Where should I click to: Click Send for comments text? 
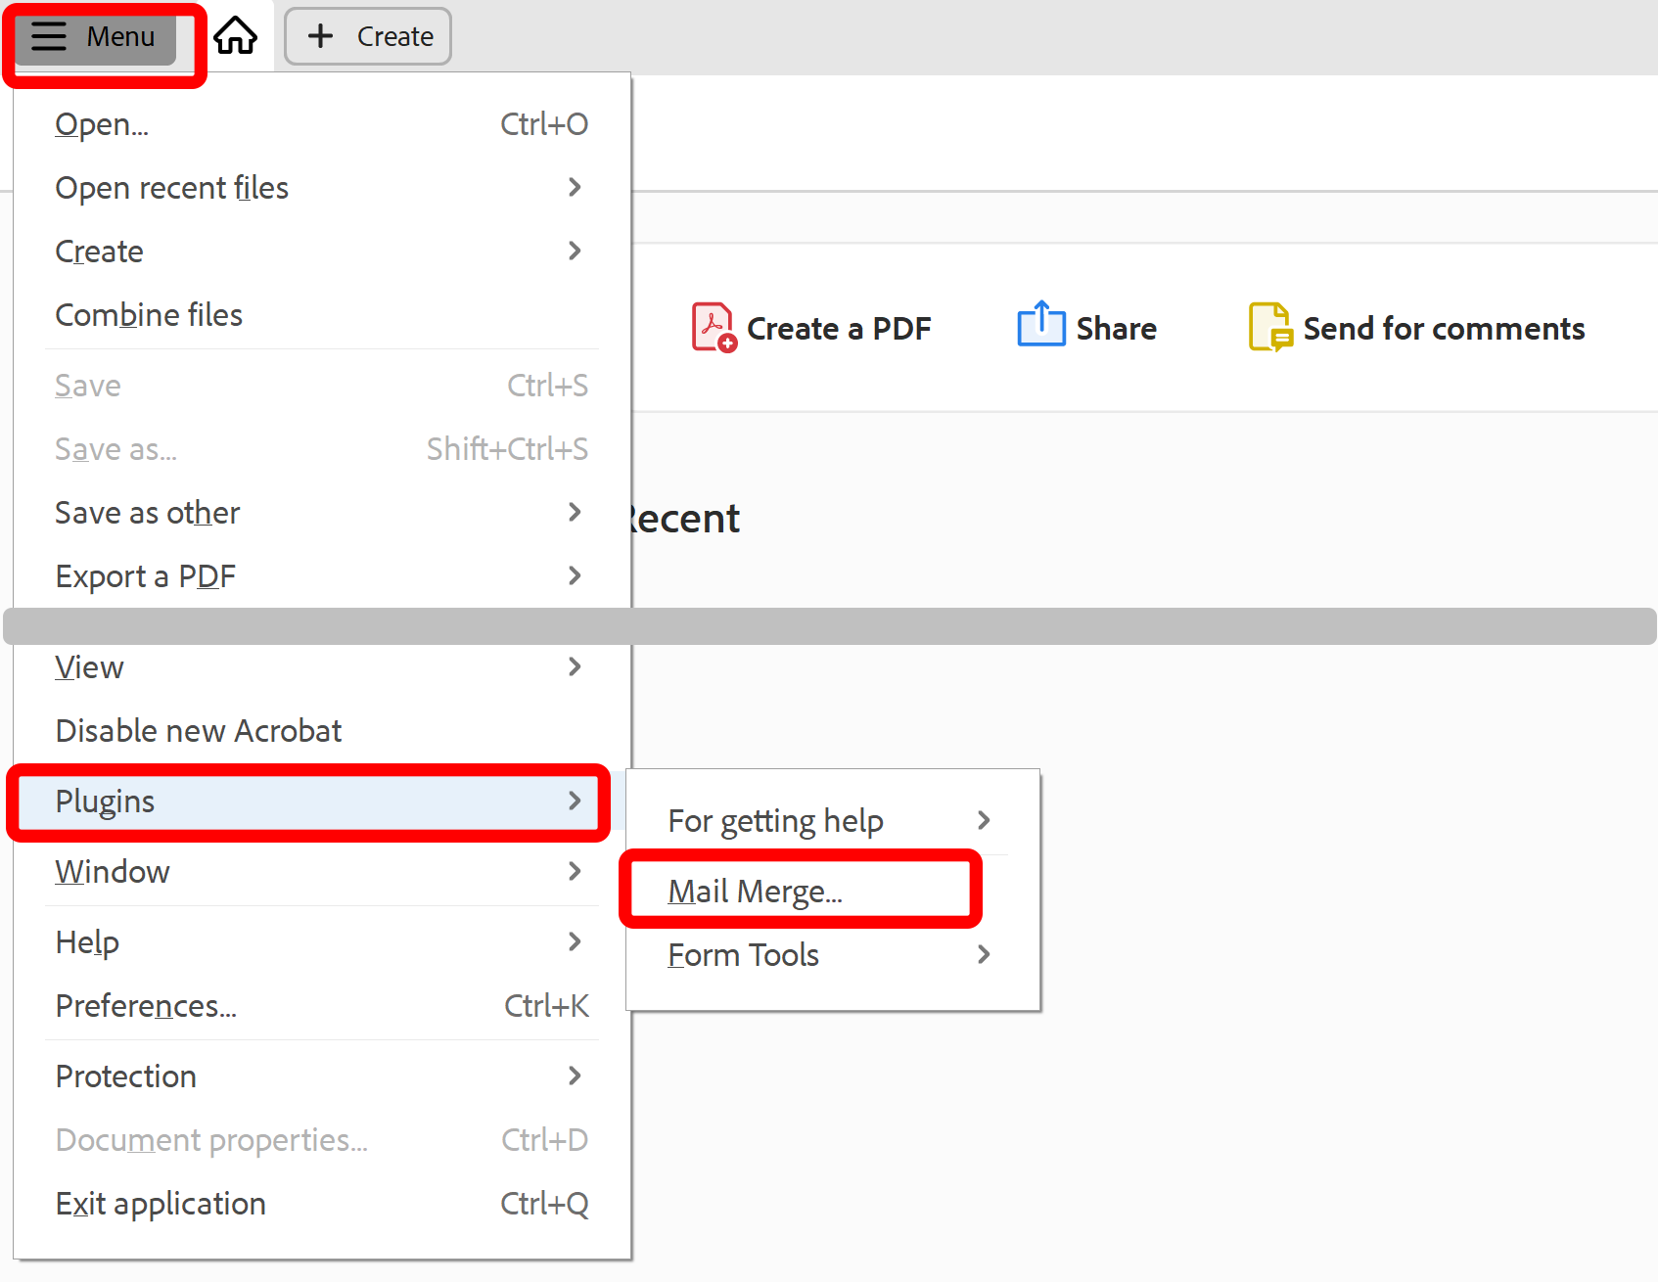[x=1444, y=329]
